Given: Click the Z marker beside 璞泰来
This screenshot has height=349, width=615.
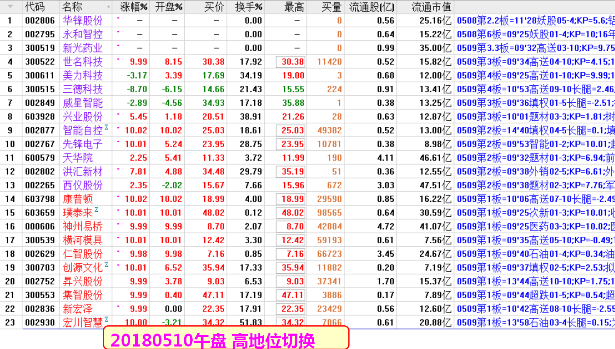Looking at the screenshot, I should [96, 210].
